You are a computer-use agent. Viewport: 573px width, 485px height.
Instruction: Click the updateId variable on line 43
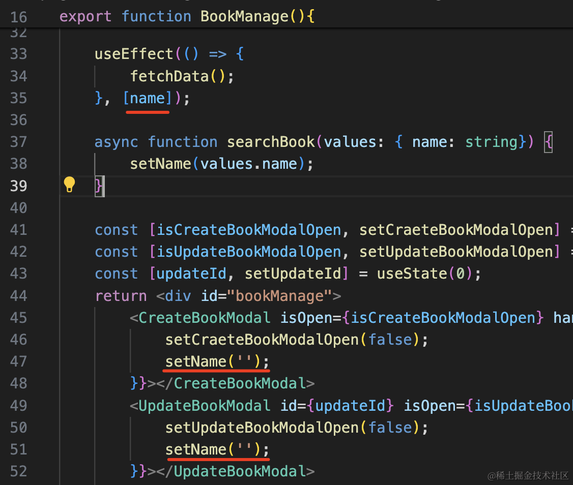coord(191,274)
